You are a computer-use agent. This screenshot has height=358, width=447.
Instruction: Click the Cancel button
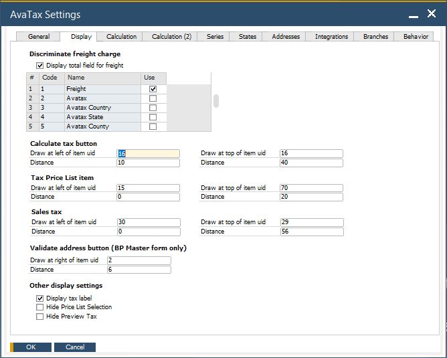click(75, 347)
